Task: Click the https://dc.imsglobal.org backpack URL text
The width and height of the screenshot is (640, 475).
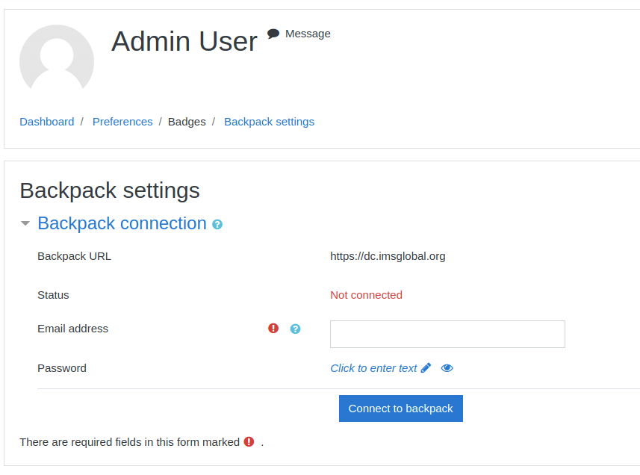Action: 388,256
